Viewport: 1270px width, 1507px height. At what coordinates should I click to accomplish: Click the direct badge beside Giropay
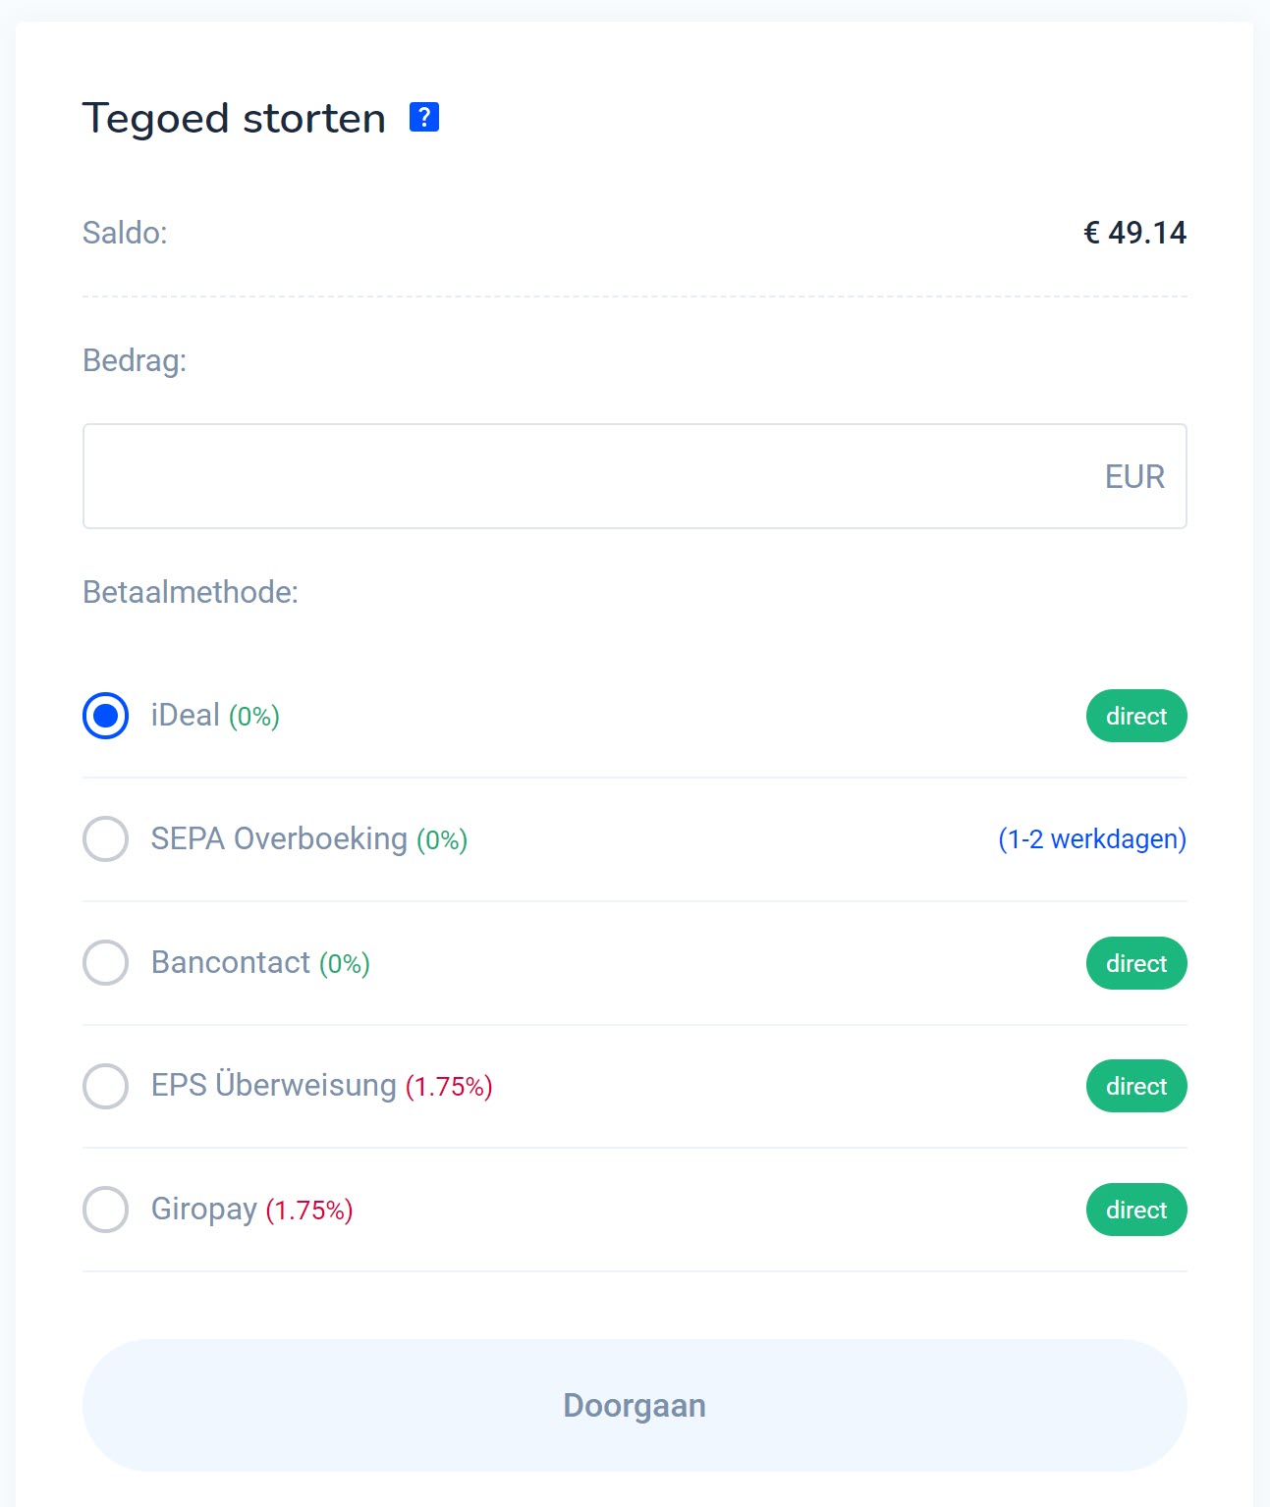(1135, 1210)
